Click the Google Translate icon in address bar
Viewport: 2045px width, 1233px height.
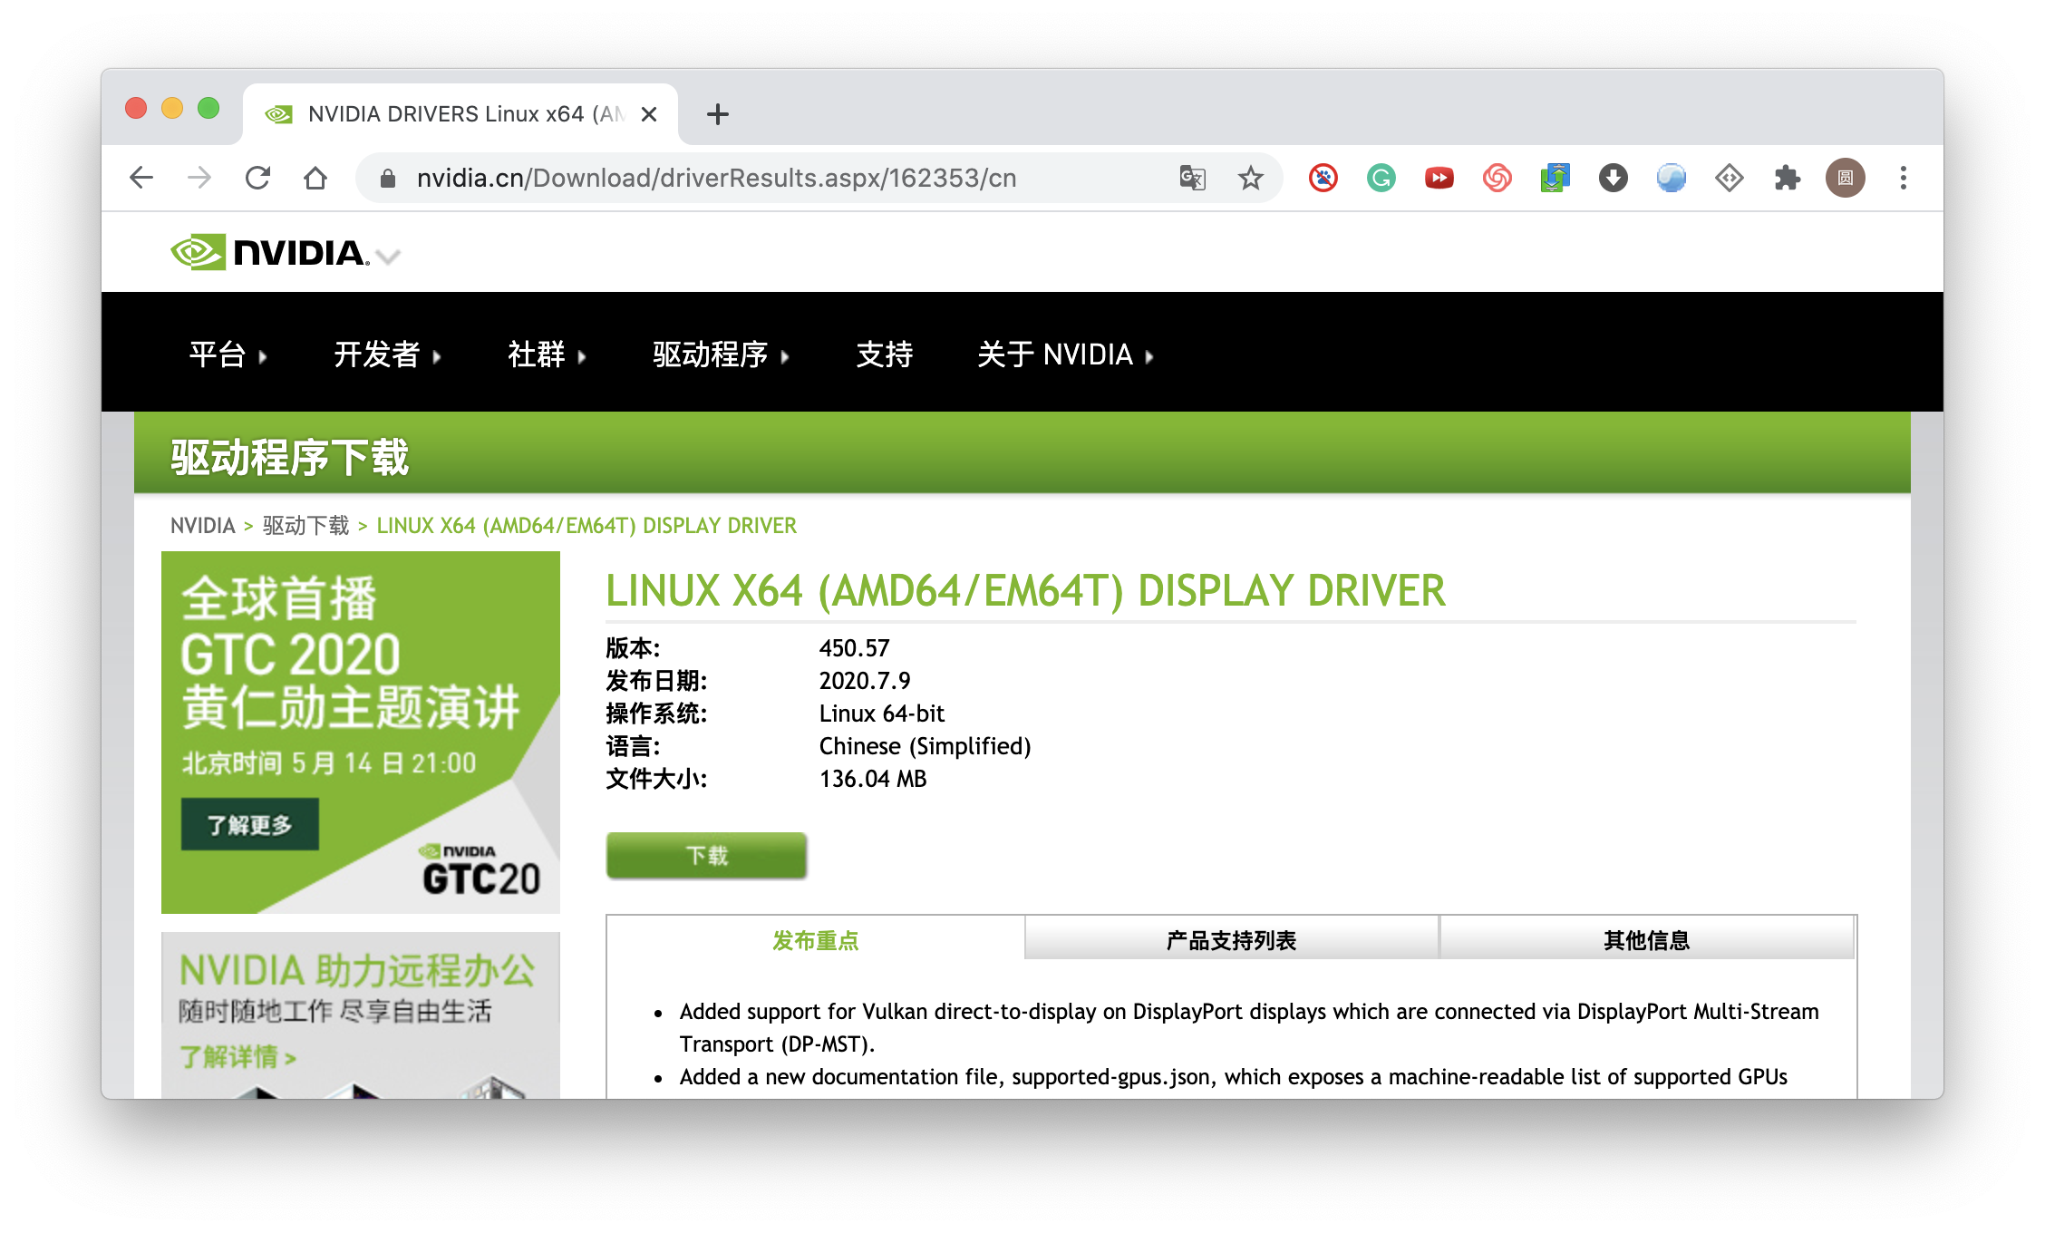point(1192,178)
